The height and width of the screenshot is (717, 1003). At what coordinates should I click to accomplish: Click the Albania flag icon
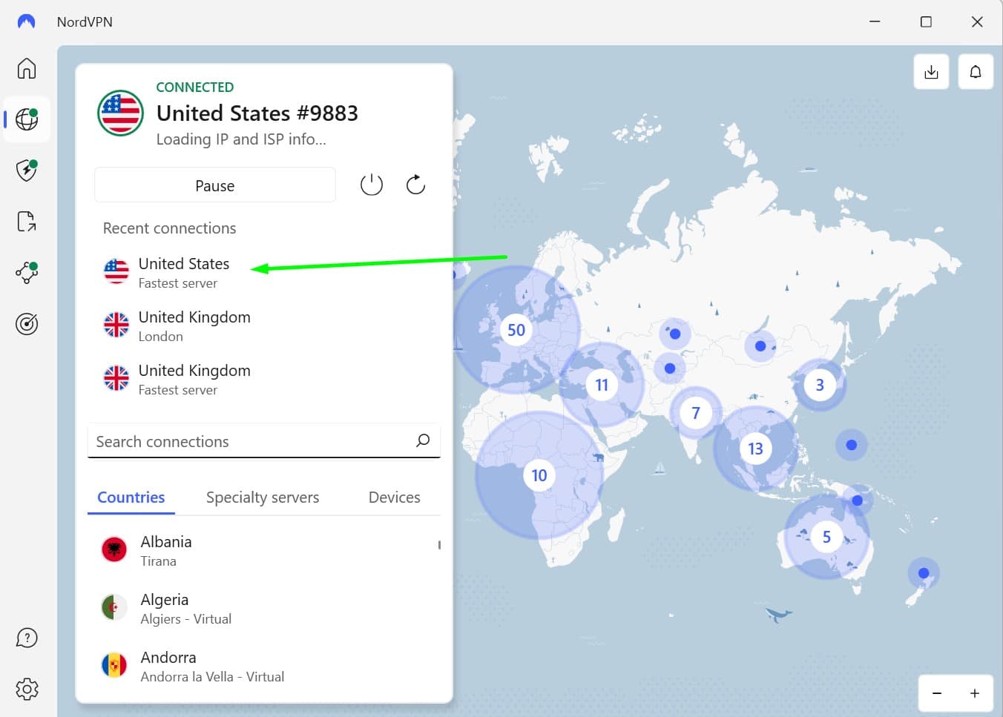[x=114, y=549]
